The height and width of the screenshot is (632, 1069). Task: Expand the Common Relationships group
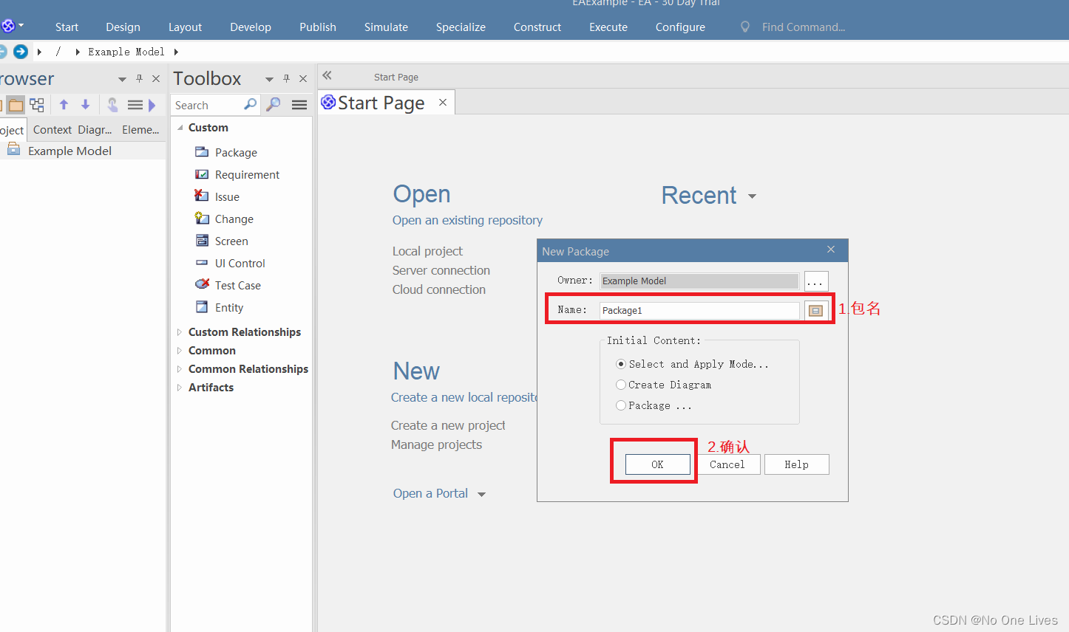pos(179,369)
